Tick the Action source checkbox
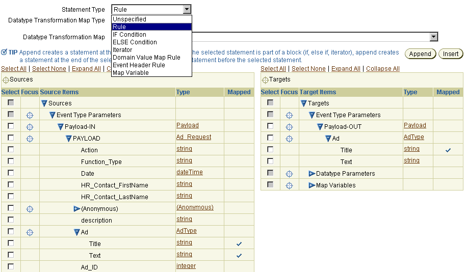This screenshot has width=466, height=272. point(11,149)
